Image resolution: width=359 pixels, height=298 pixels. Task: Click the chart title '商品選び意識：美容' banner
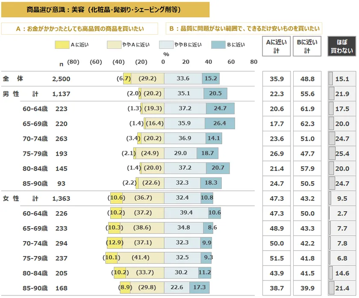pos(105,9)
